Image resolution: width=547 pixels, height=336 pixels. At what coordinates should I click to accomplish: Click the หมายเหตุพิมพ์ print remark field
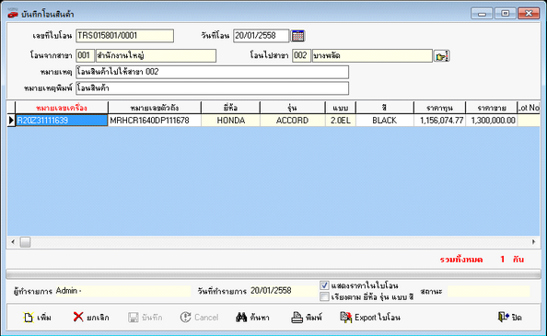(212, 88)
